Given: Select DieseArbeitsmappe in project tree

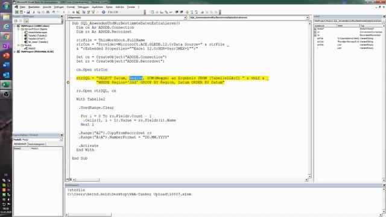Looking at the screenshot, I should pyautogui.click(x=37, y=32).
